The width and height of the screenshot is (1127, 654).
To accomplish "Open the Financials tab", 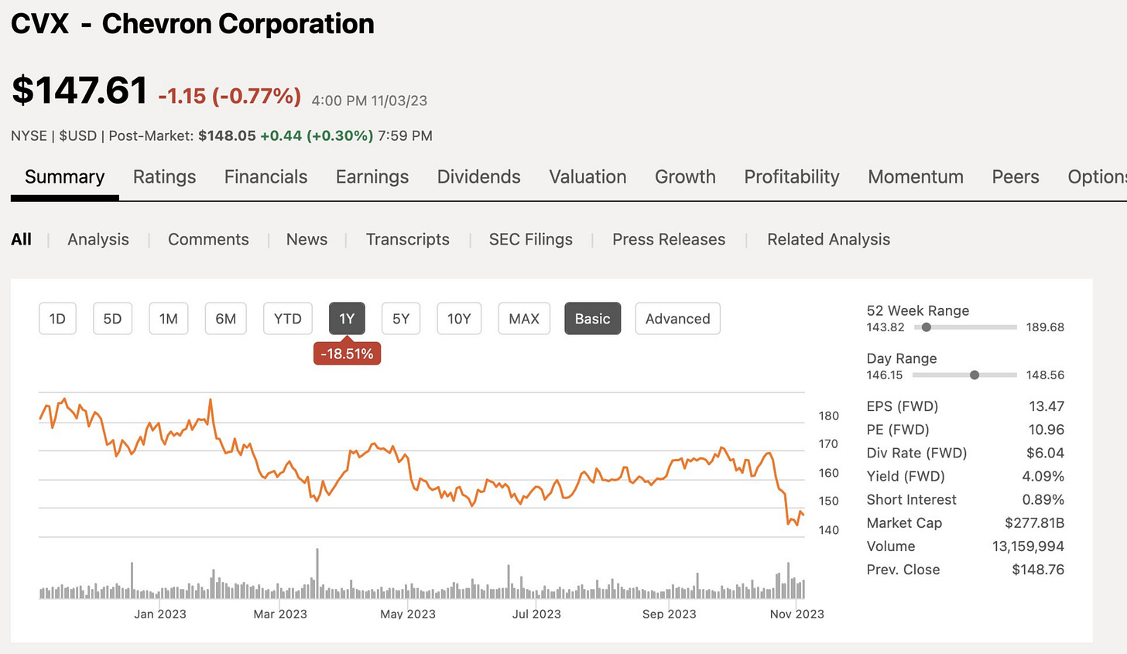I will (x=265, y=177).
